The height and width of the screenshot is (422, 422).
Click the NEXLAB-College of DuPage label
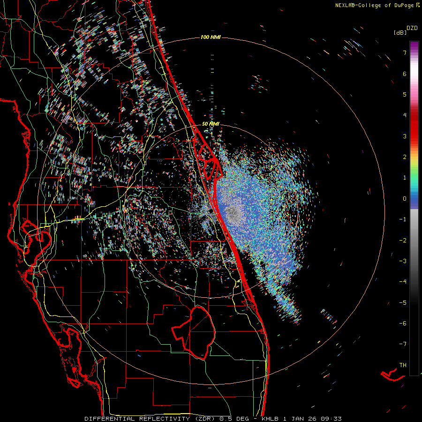[x=377, y=5]
